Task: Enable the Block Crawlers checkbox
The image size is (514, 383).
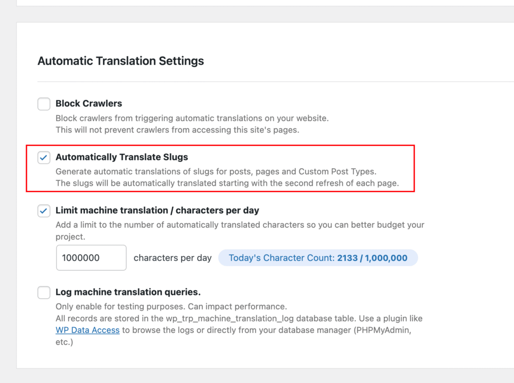Action: click(44, 104)
